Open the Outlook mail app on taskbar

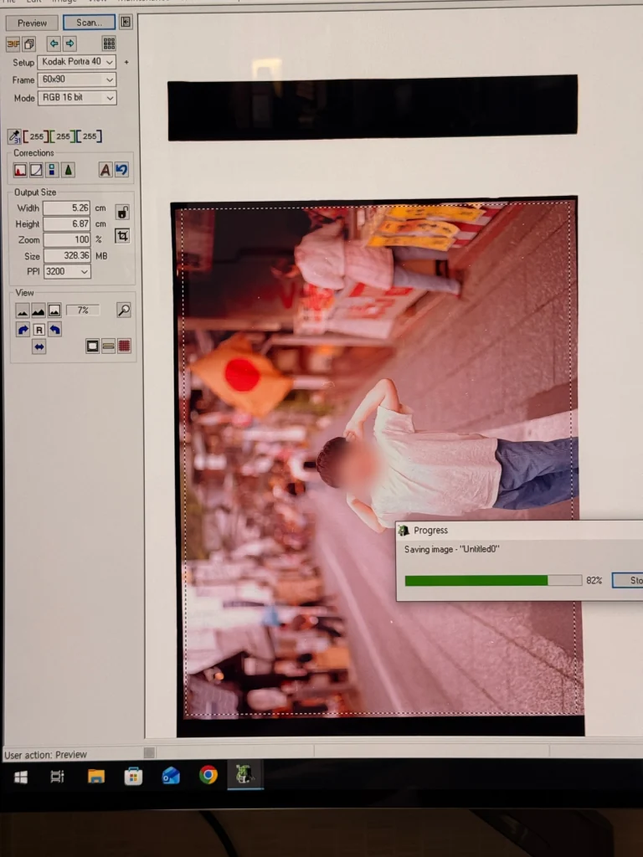coord(171,776)
